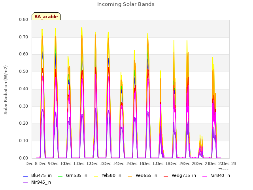Click the Grn535_in green legend swatch

pos(60,176)
